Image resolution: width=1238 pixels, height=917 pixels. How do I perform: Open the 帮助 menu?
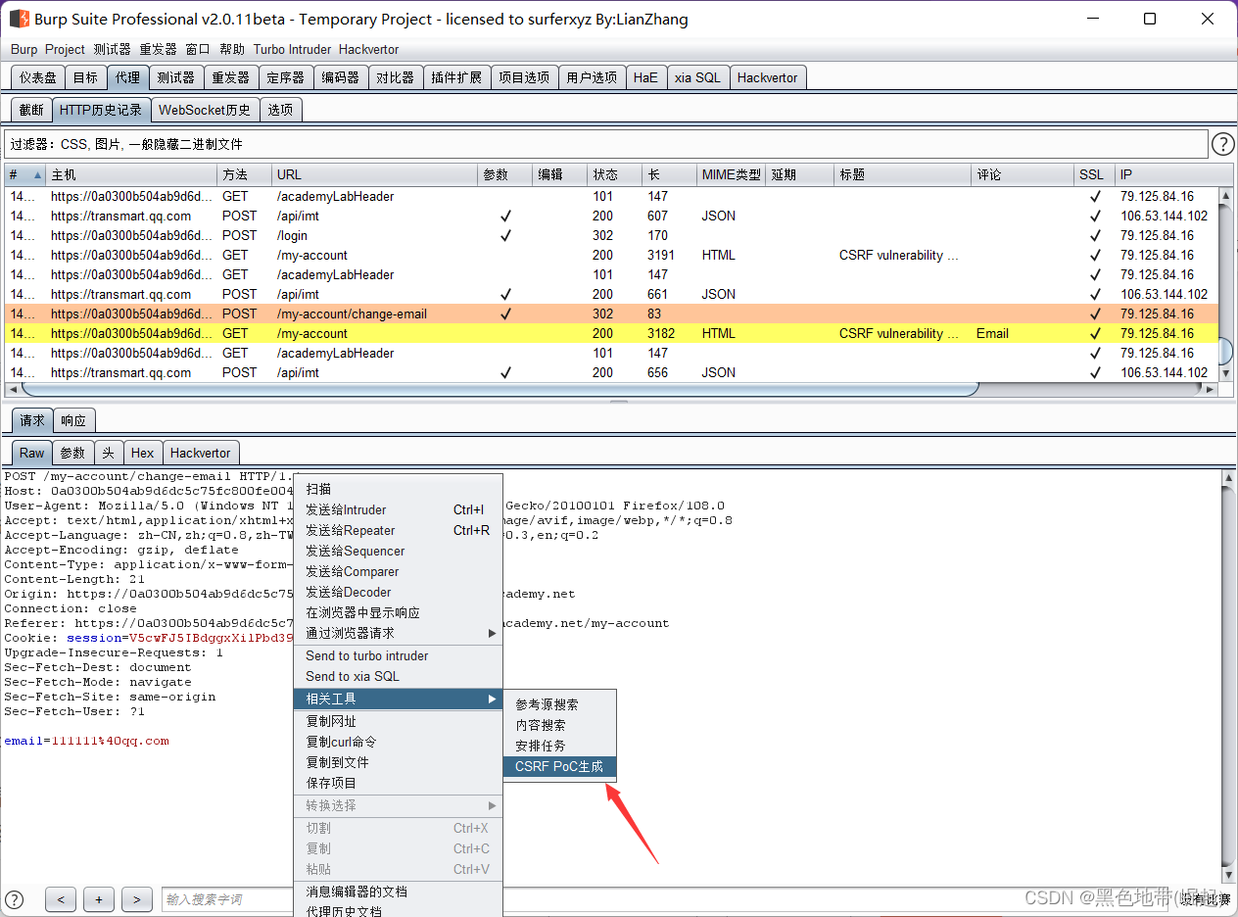(x=233, y=49)
